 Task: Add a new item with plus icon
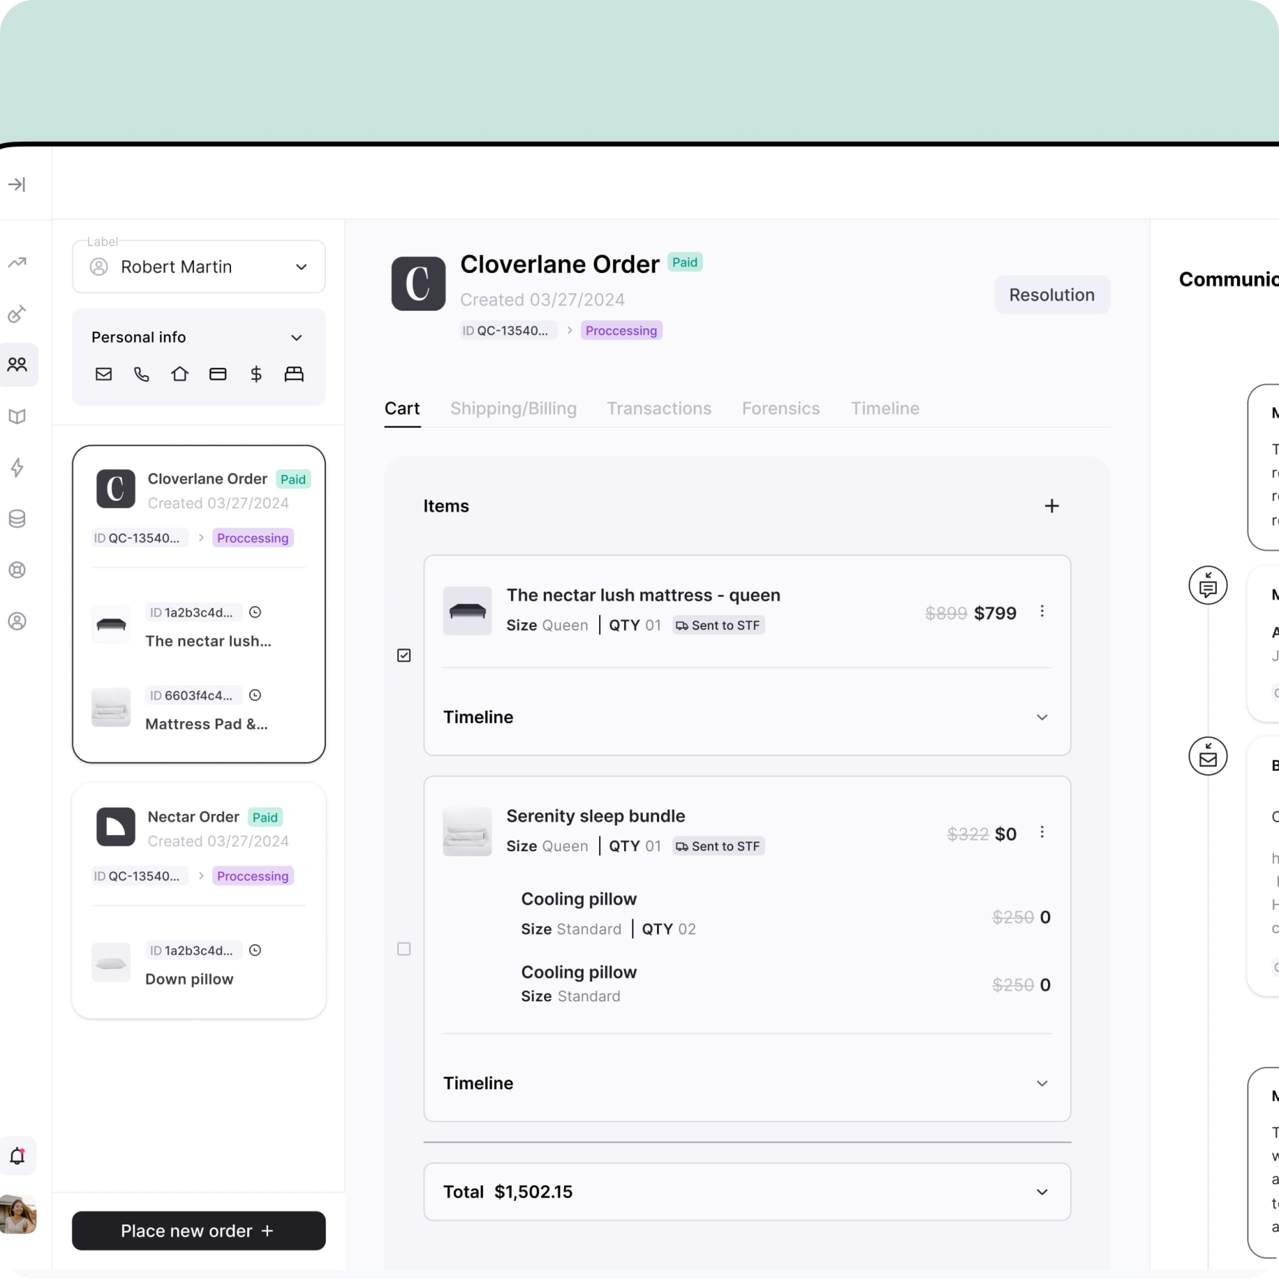point(1051,506)
